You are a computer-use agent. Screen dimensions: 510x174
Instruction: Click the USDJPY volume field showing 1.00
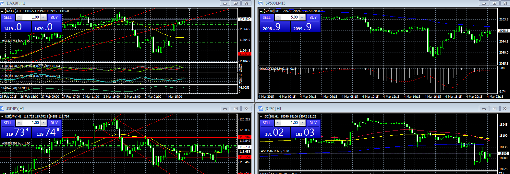[31, 123]
